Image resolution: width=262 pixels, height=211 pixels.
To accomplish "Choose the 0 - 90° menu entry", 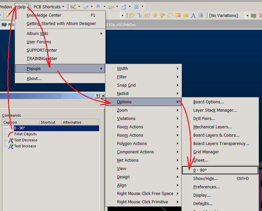I will click(220, 170).
